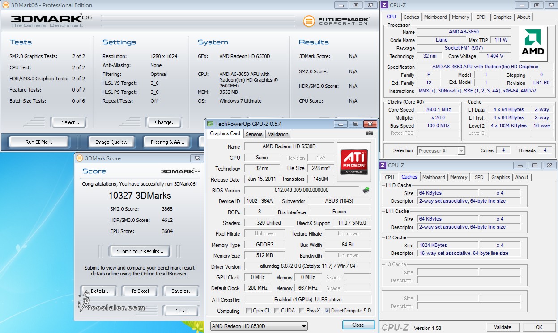Enable the PhysX checkbox
Screen dimensions: 558x333
(302, 311)
